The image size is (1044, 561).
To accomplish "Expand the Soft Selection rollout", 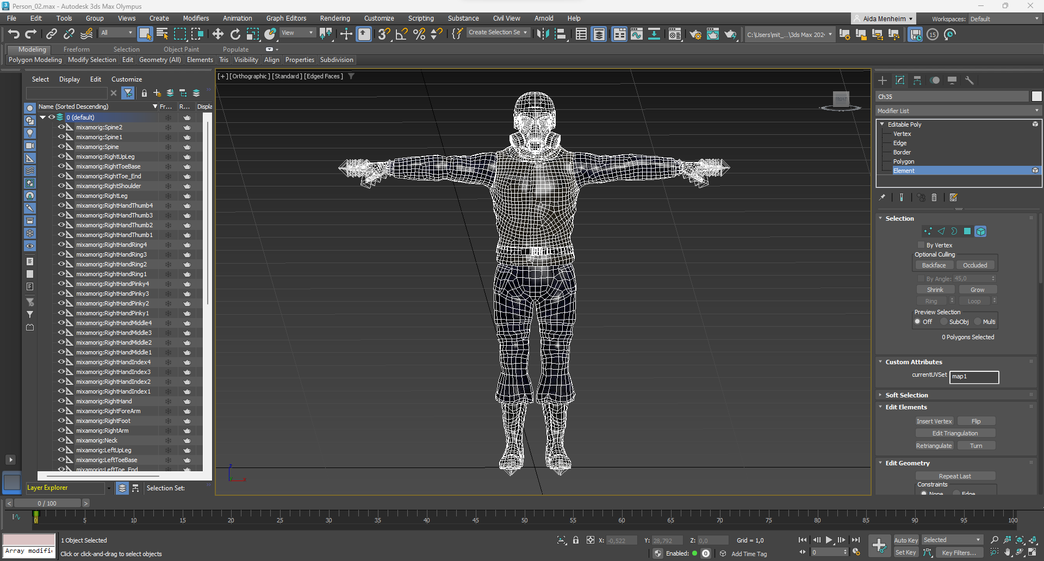I will (x=906, y=395).
